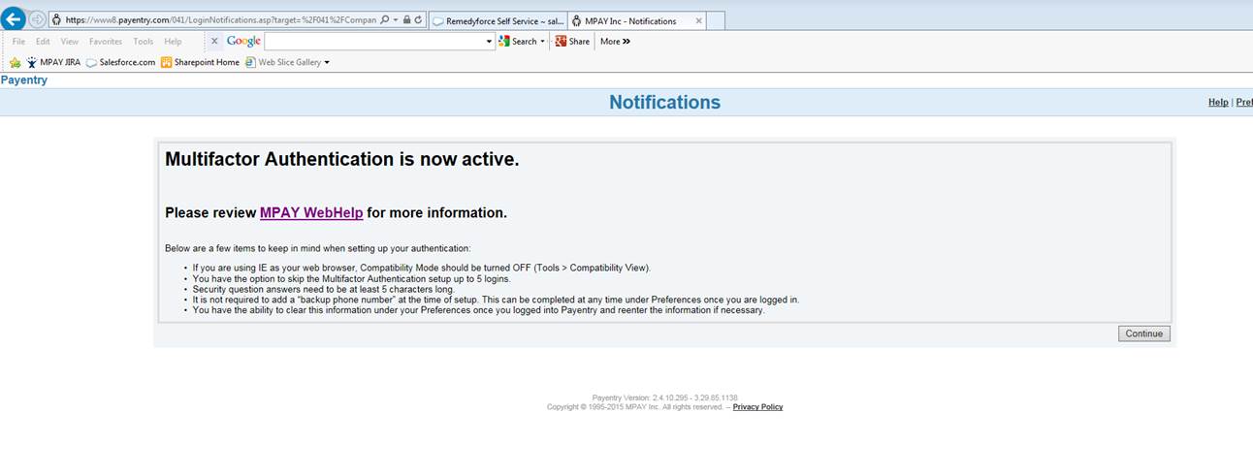Image resolution: width=1253 pixels, height=476 pixels.
Task: Click the Share button on Google toolbar
Action: [572, 42]
